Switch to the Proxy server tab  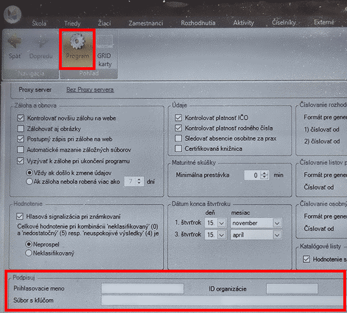coord(35,90)
